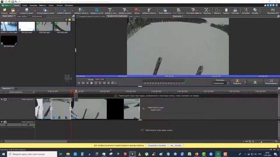Click the No, thanks button
The width and height of the screenshot is (280, 157).
pyautogui.click(x=175, y=145)
